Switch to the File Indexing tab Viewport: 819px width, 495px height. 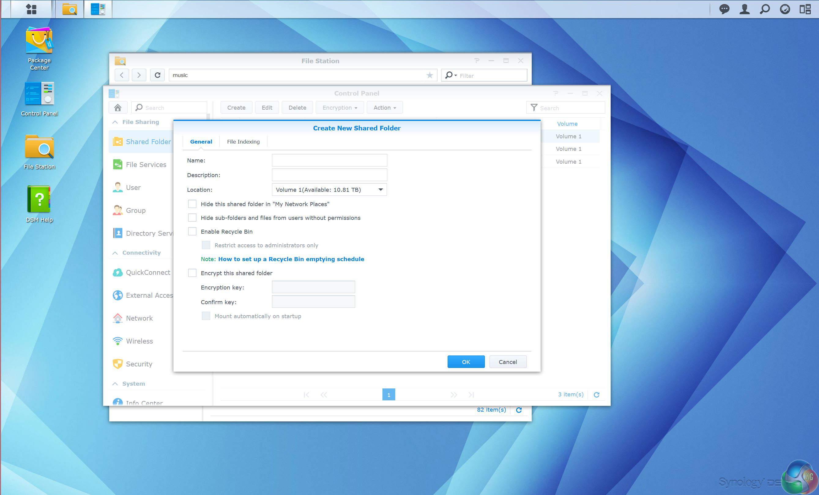243,142
